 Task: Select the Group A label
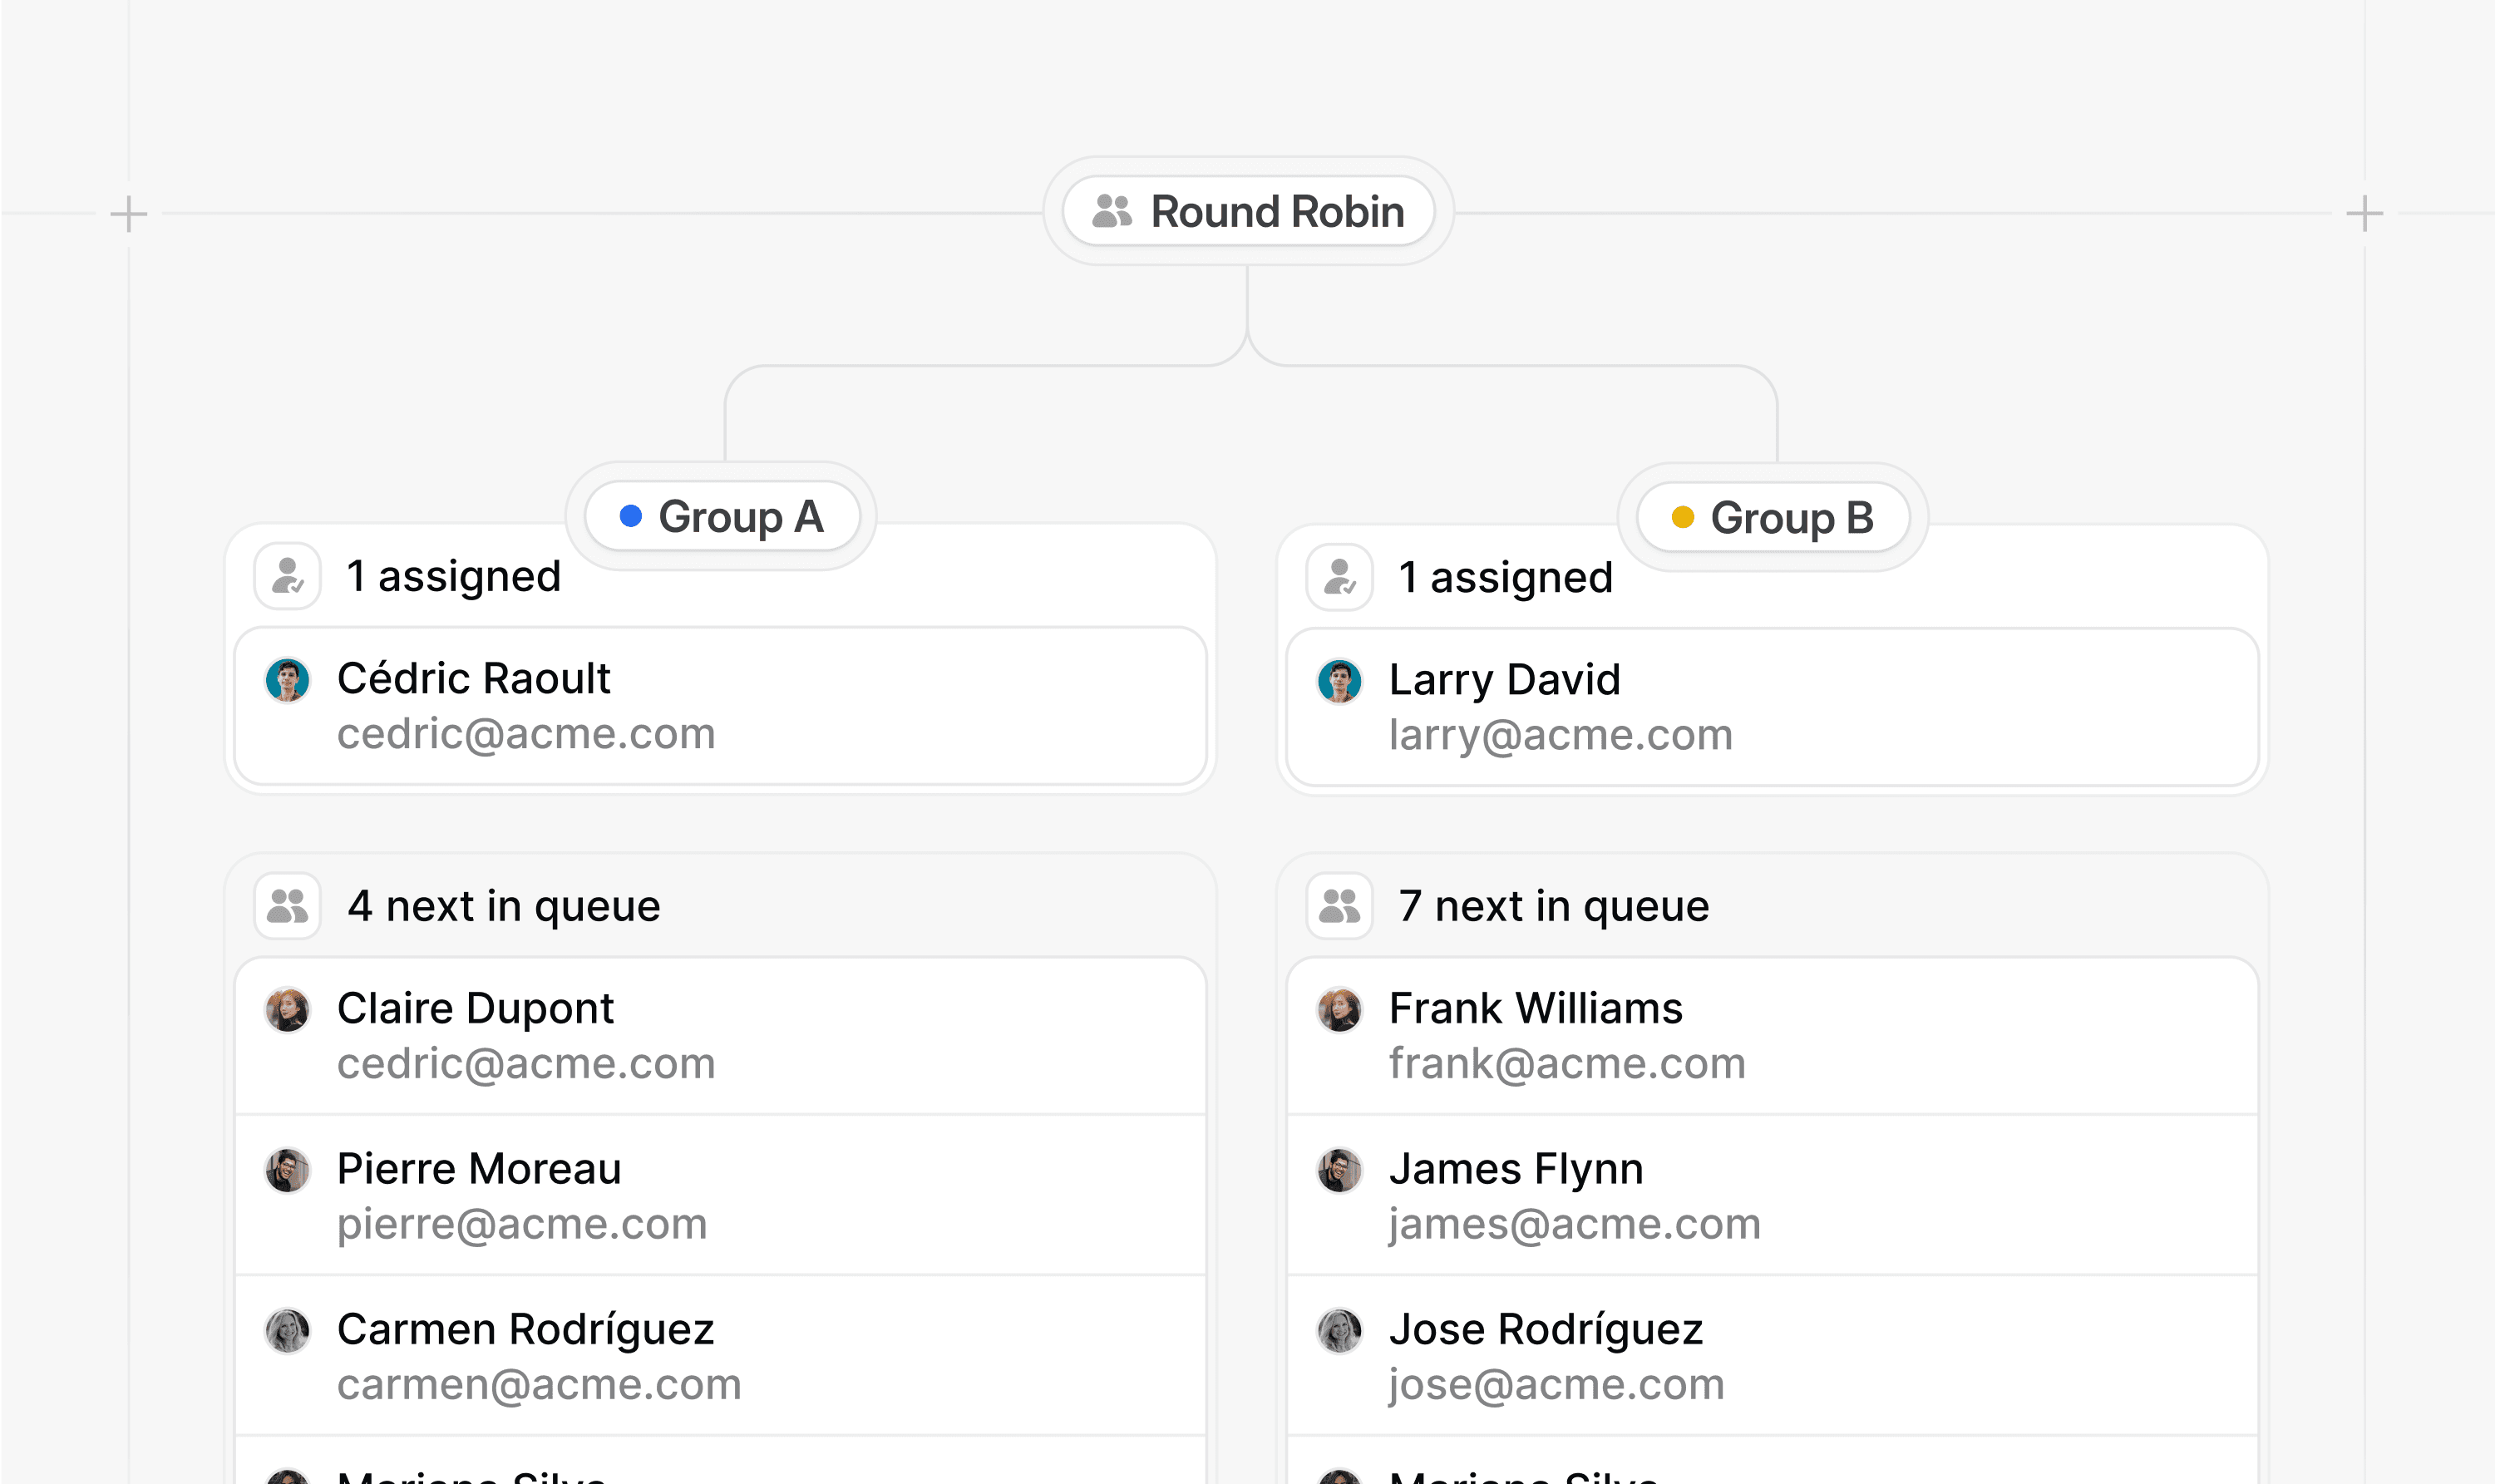click(741, 517)
